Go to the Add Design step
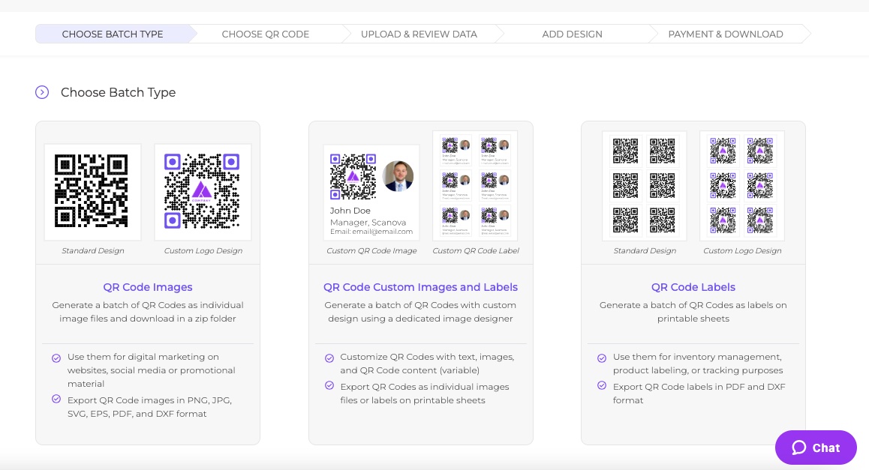The height and width of the screenshot is (470, 869). [572, 34]
